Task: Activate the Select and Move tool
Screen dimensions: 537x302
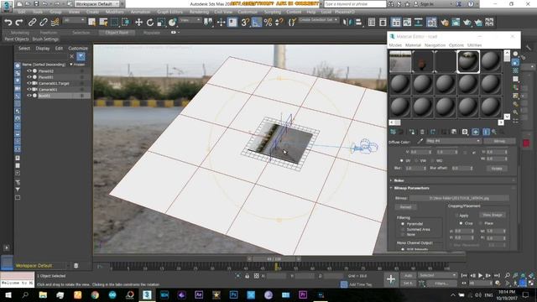Action: [x=138, y=23]
